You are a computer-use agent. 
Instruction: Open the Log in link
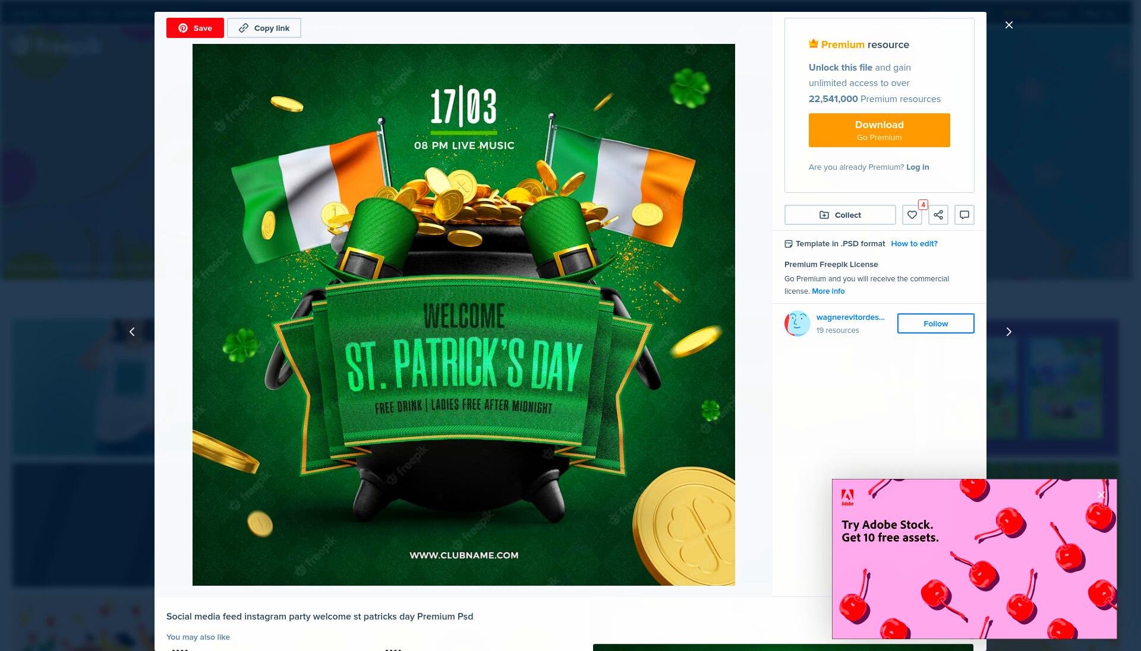pos(918,167)
